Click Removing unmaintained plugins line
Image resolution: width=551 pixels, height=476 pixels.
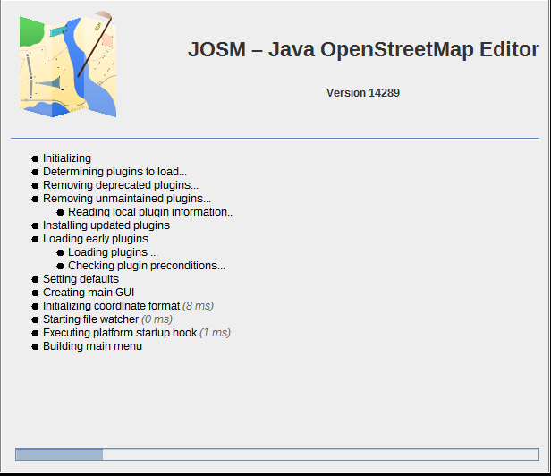pos(127,199)
